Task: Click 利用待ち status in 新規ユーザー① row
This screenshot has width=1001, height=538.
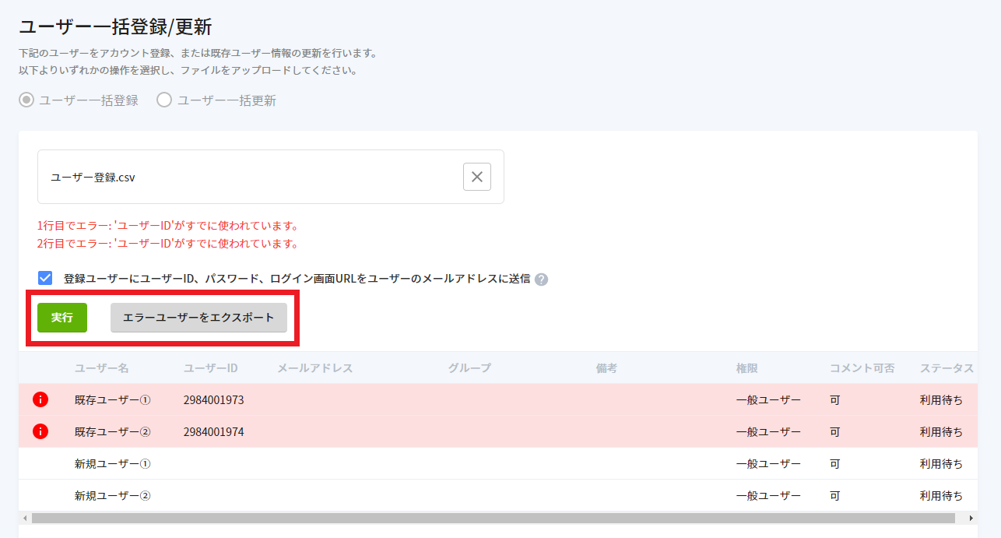Action: pos(941,463)
